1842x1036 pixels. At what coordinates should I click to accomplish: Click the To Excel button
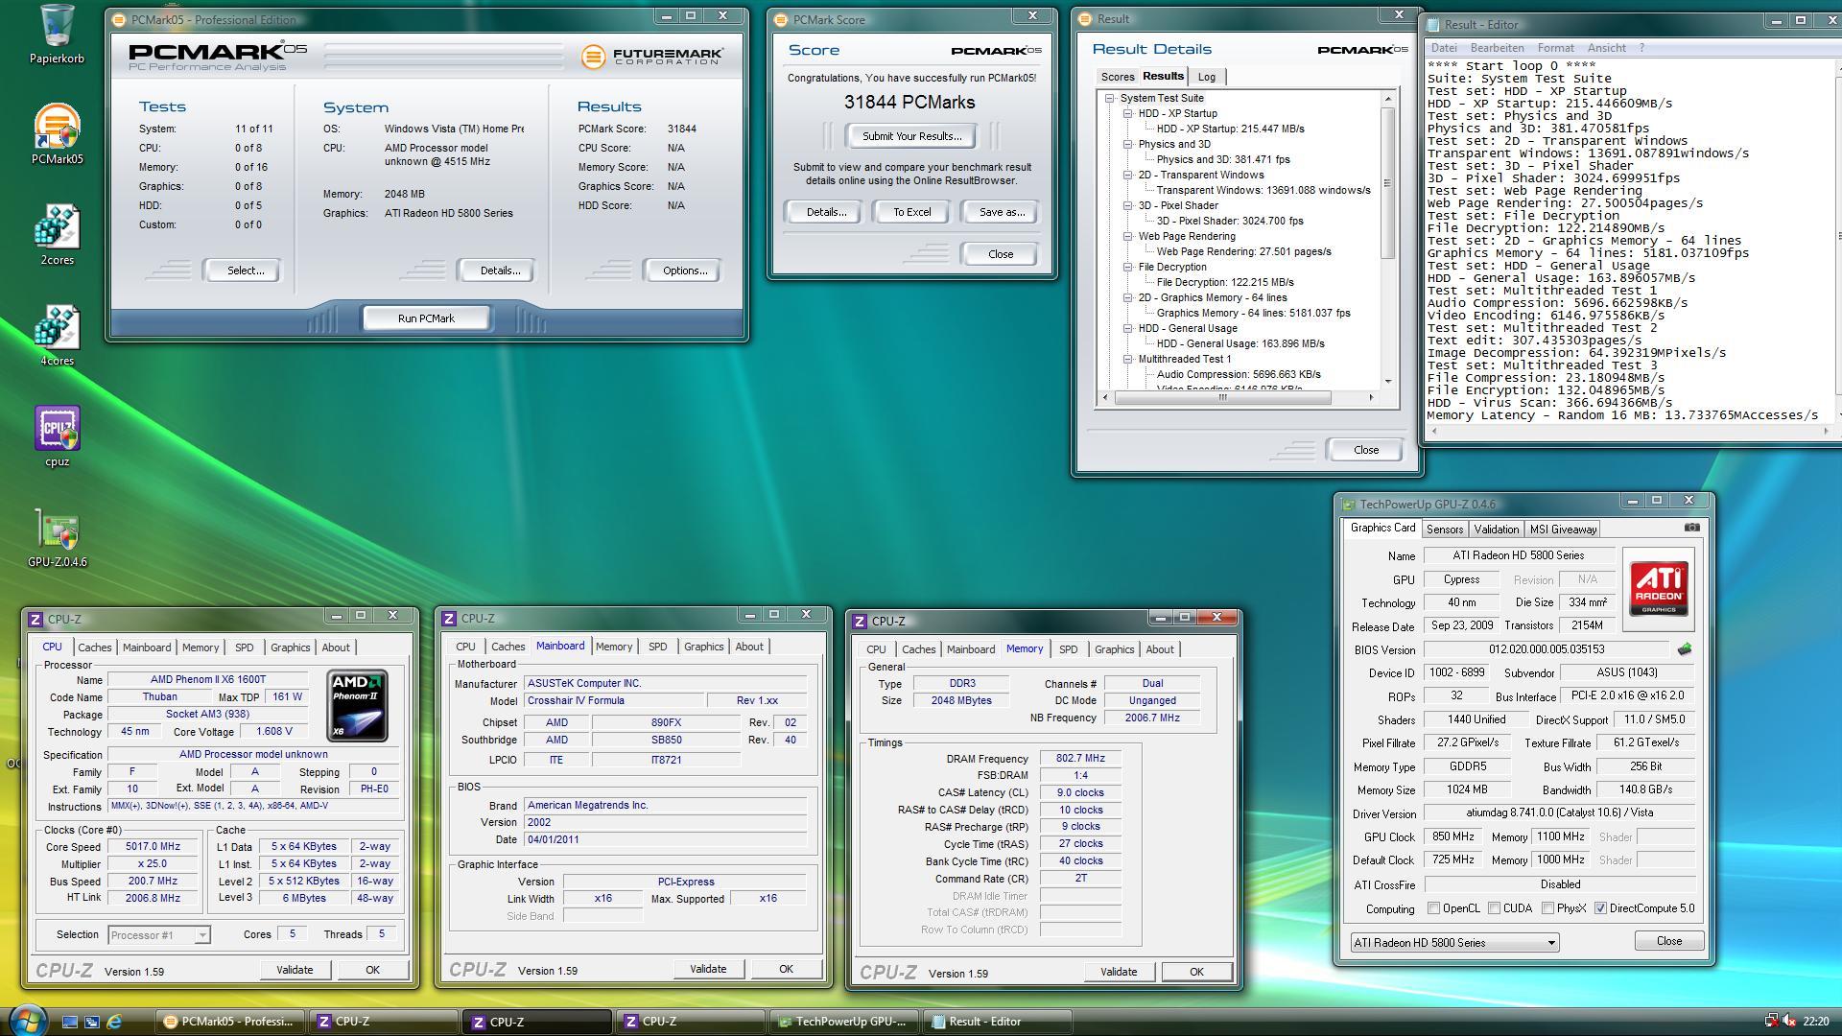click(x=911, y=212)
